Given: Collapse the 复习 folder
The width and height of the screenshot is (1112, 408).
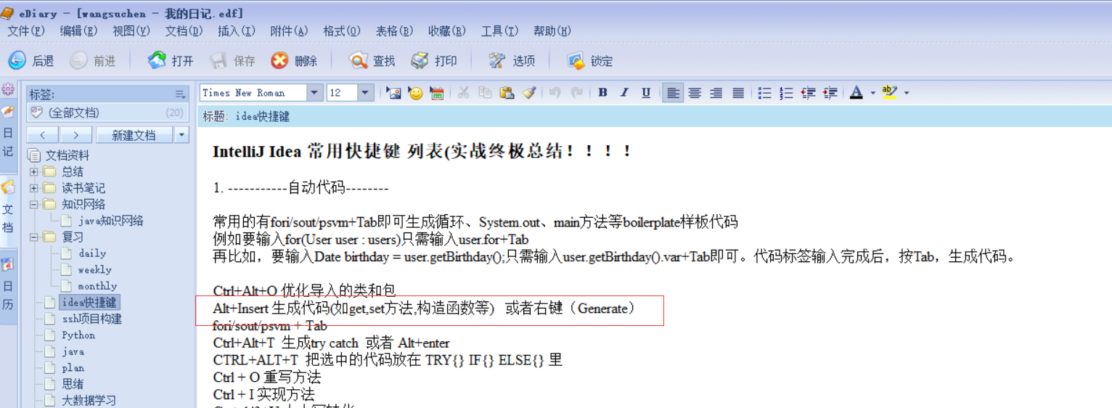Looking at the screenshot, I should pyautogui.click(x=33, y=237).
